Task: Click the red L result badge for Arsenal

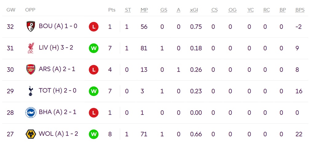Action: pyautogui.click(x=94, y=70)
